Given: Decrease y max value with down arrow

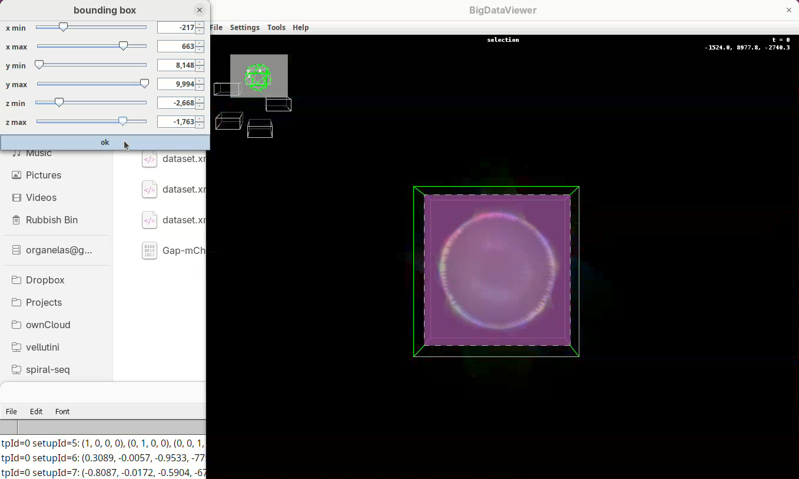Looking at the screenshot, I should click(x=200, y=87).
